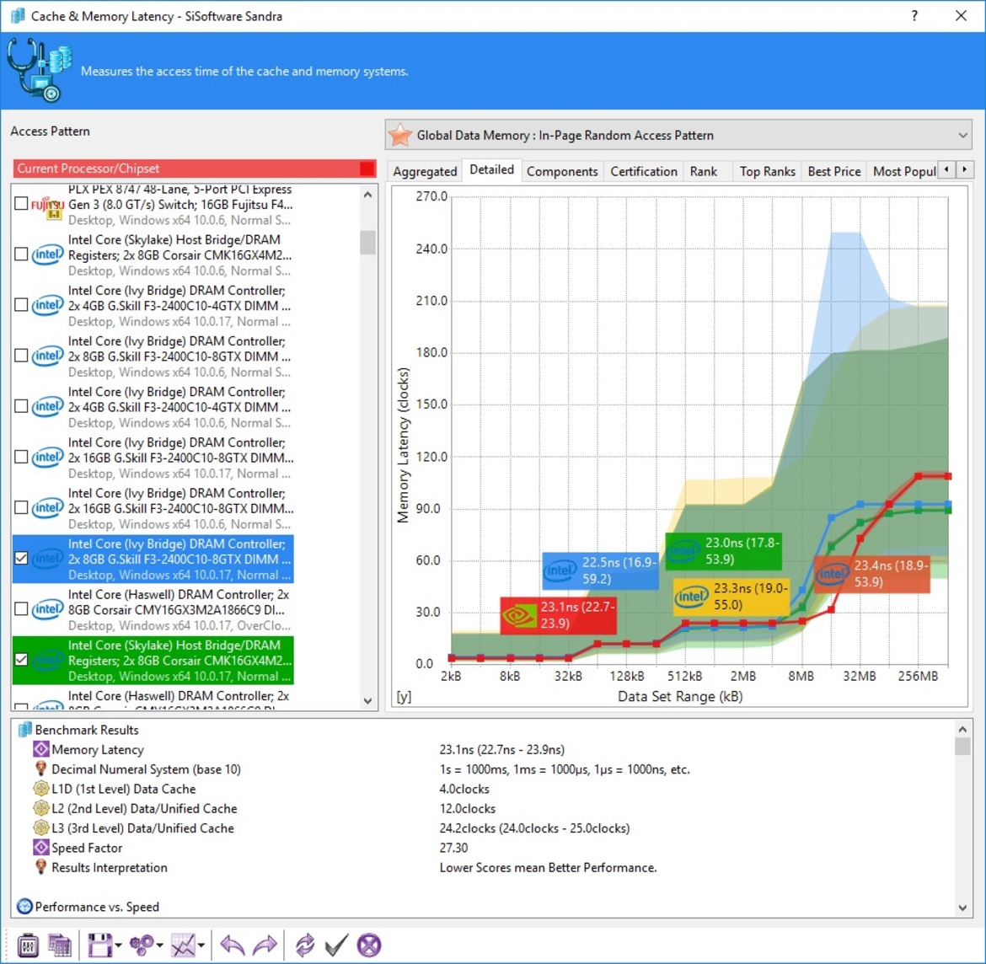This screenshot has height=964, width=986.
Task: Confirm with the checkmark OK icon
Action: [336, 945]
